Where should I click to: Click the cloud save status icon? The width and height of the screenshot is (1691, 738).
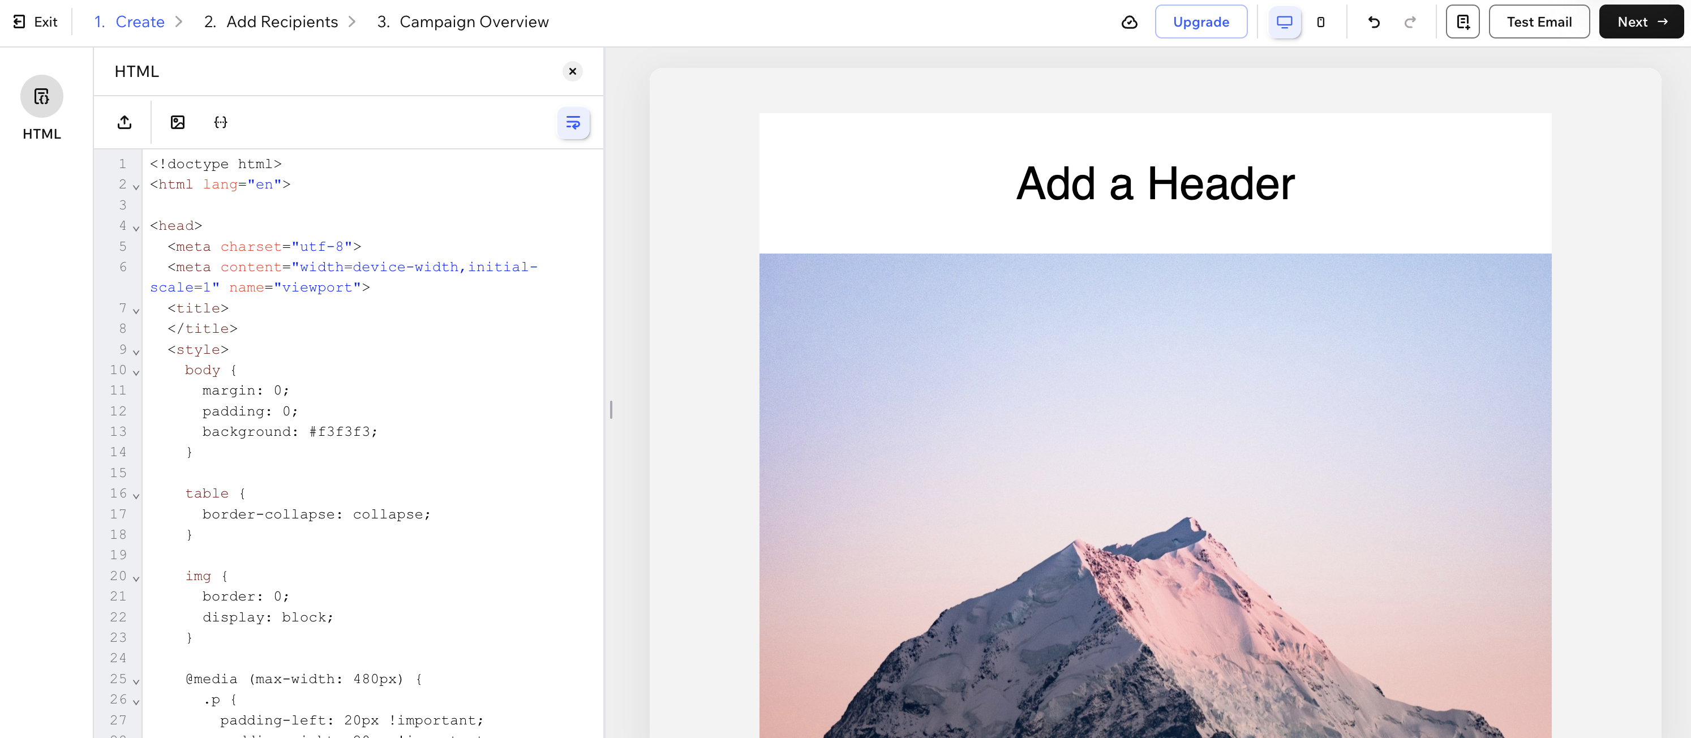coord(1129,22)
